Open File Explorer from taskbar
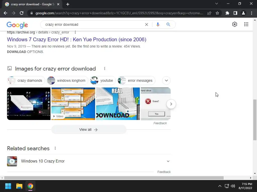This screenshot has width=257, height=192. pos(19,186)
